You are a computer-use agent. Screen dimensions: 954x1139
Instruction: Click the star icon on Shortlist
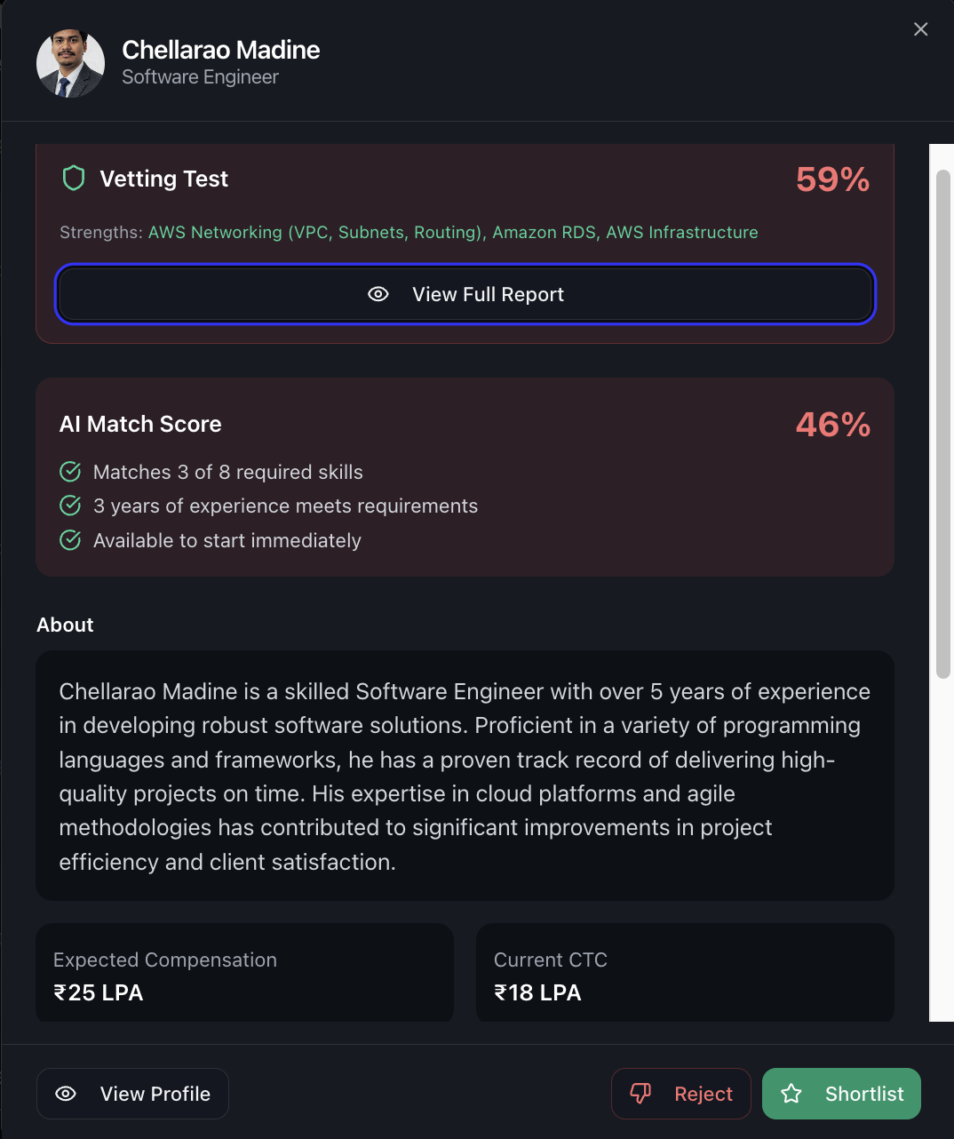coord(791,1094)
